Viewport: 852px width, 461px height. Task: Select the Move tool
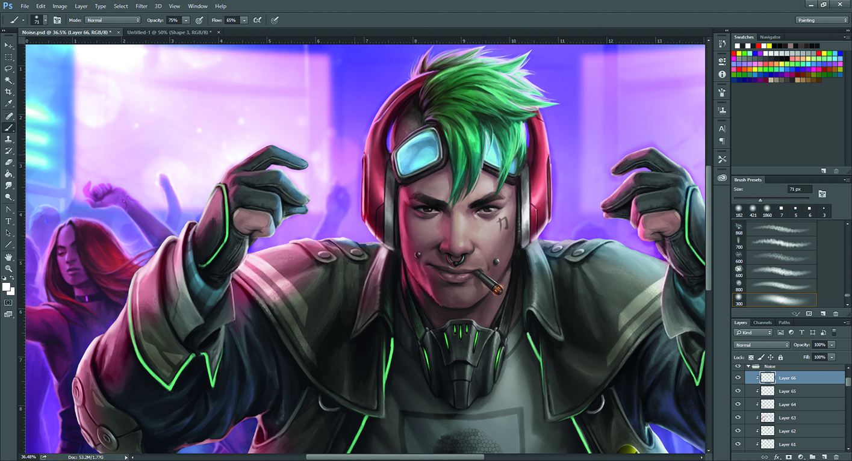(8, 45)
